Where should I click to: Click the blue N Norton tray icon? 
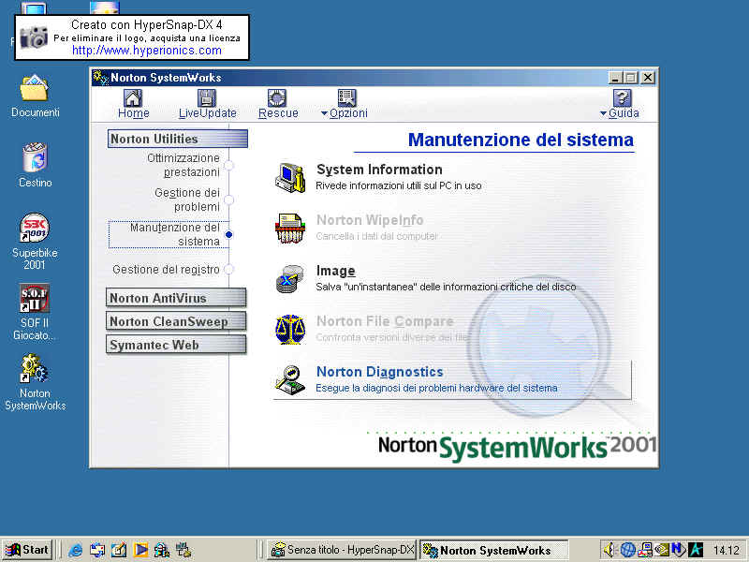tap(678, 550)
